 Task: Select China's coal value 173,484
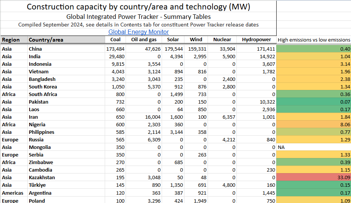coord(115,49)
